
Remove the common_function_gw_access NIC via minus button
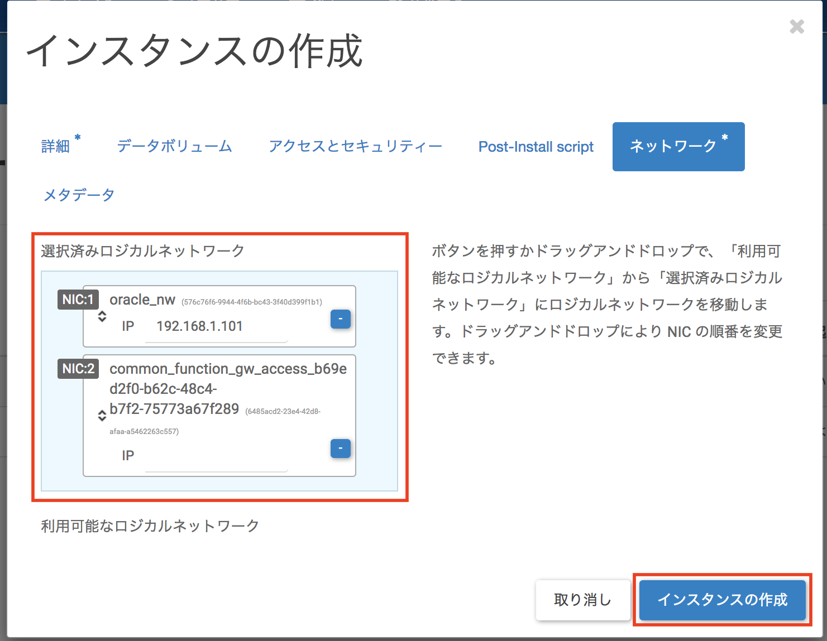tap(341, 449)
